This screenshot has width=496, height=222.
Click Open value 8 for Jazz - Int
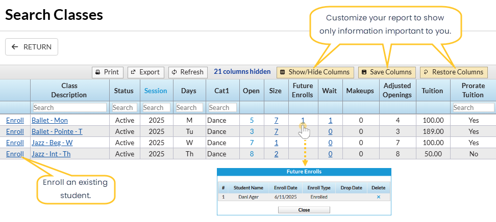coord(252,154)
